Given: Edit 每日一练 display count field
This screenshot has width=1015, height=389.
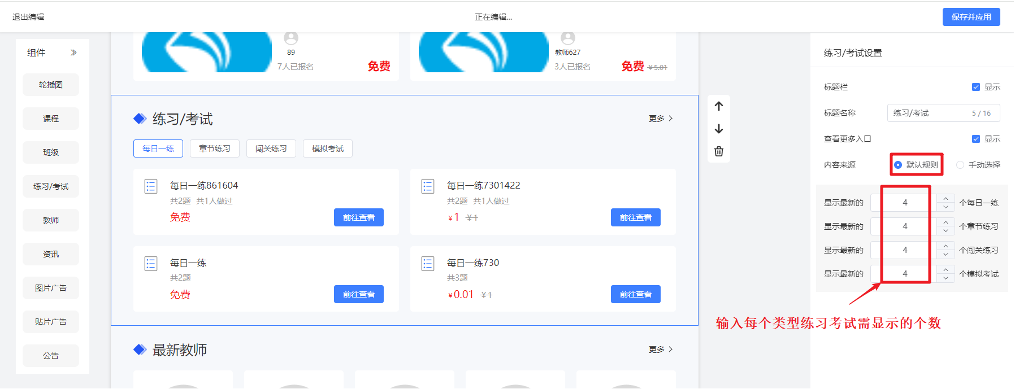Looking at the screenshot, I should pyautogui.click(x=904, y=203).
